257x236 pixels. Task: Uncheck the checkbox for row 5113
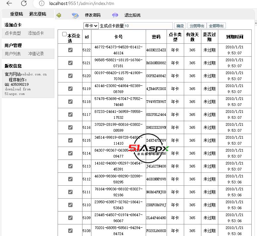coord(70,166)
